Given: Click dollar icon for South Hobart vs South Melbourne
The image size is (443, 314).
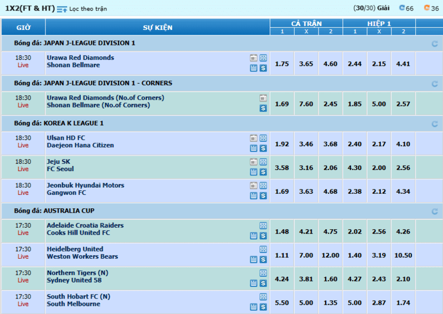Looking at the screenshot, I should [264, 307].
